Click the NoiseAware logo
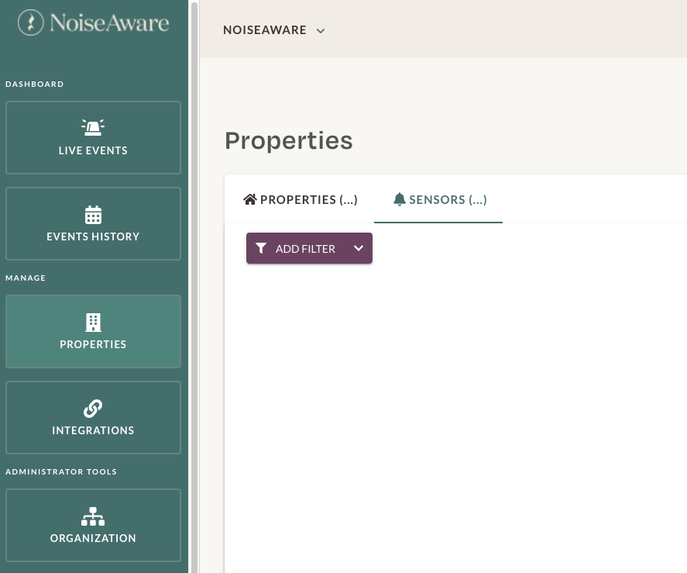The width and height of the screenshot is (687, 573). click(93, 22)
